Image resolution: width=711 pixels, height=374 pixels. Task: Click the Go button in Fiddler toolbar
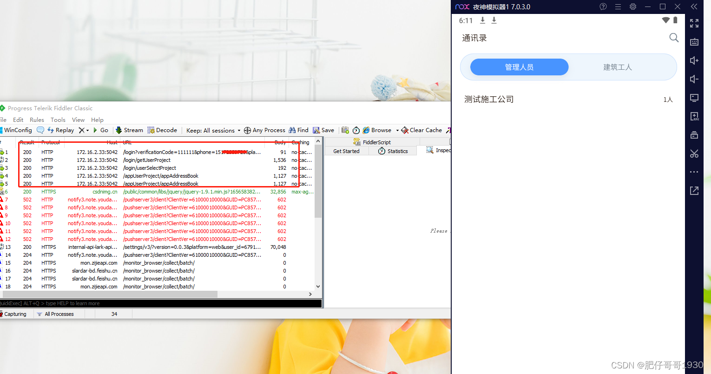[x=101, y=130]
